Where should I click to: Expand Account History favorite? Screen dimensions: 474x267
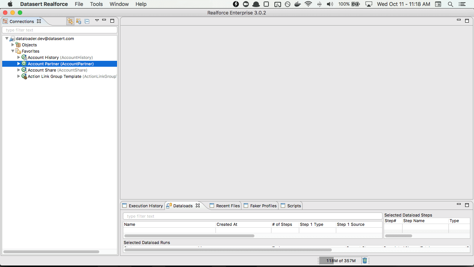[19, 57]
